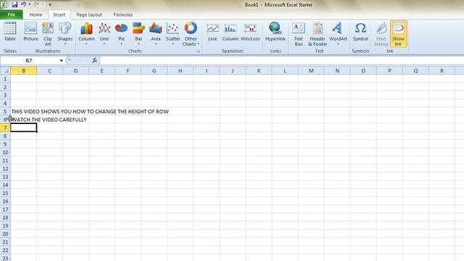Viewport: 464px width, 261px height.
Task: Insert a Win/Loss sparkline
Action: (250, 32)
